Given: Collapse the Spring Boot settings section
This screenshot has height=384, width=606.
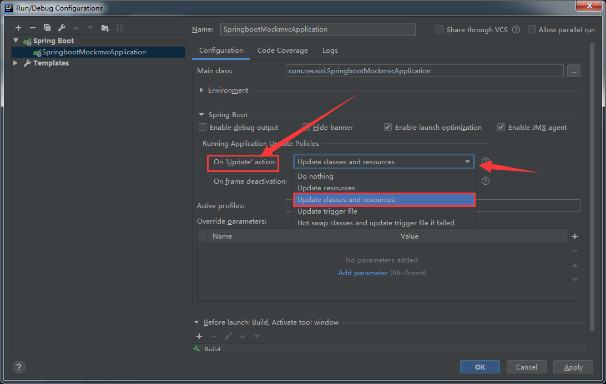Looking at the screenshot, I should (x=201, y=115).
